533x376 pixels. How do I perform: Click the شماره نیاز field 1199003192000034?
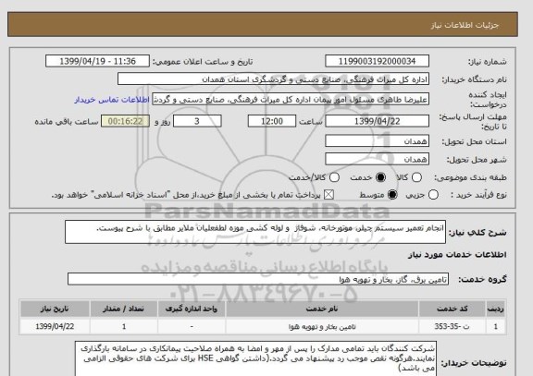pyautogui.click(x=377, y=61)
